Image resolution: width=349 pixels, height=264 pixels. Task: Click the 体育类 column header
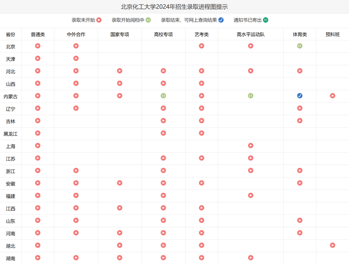[x=300, y=34]
